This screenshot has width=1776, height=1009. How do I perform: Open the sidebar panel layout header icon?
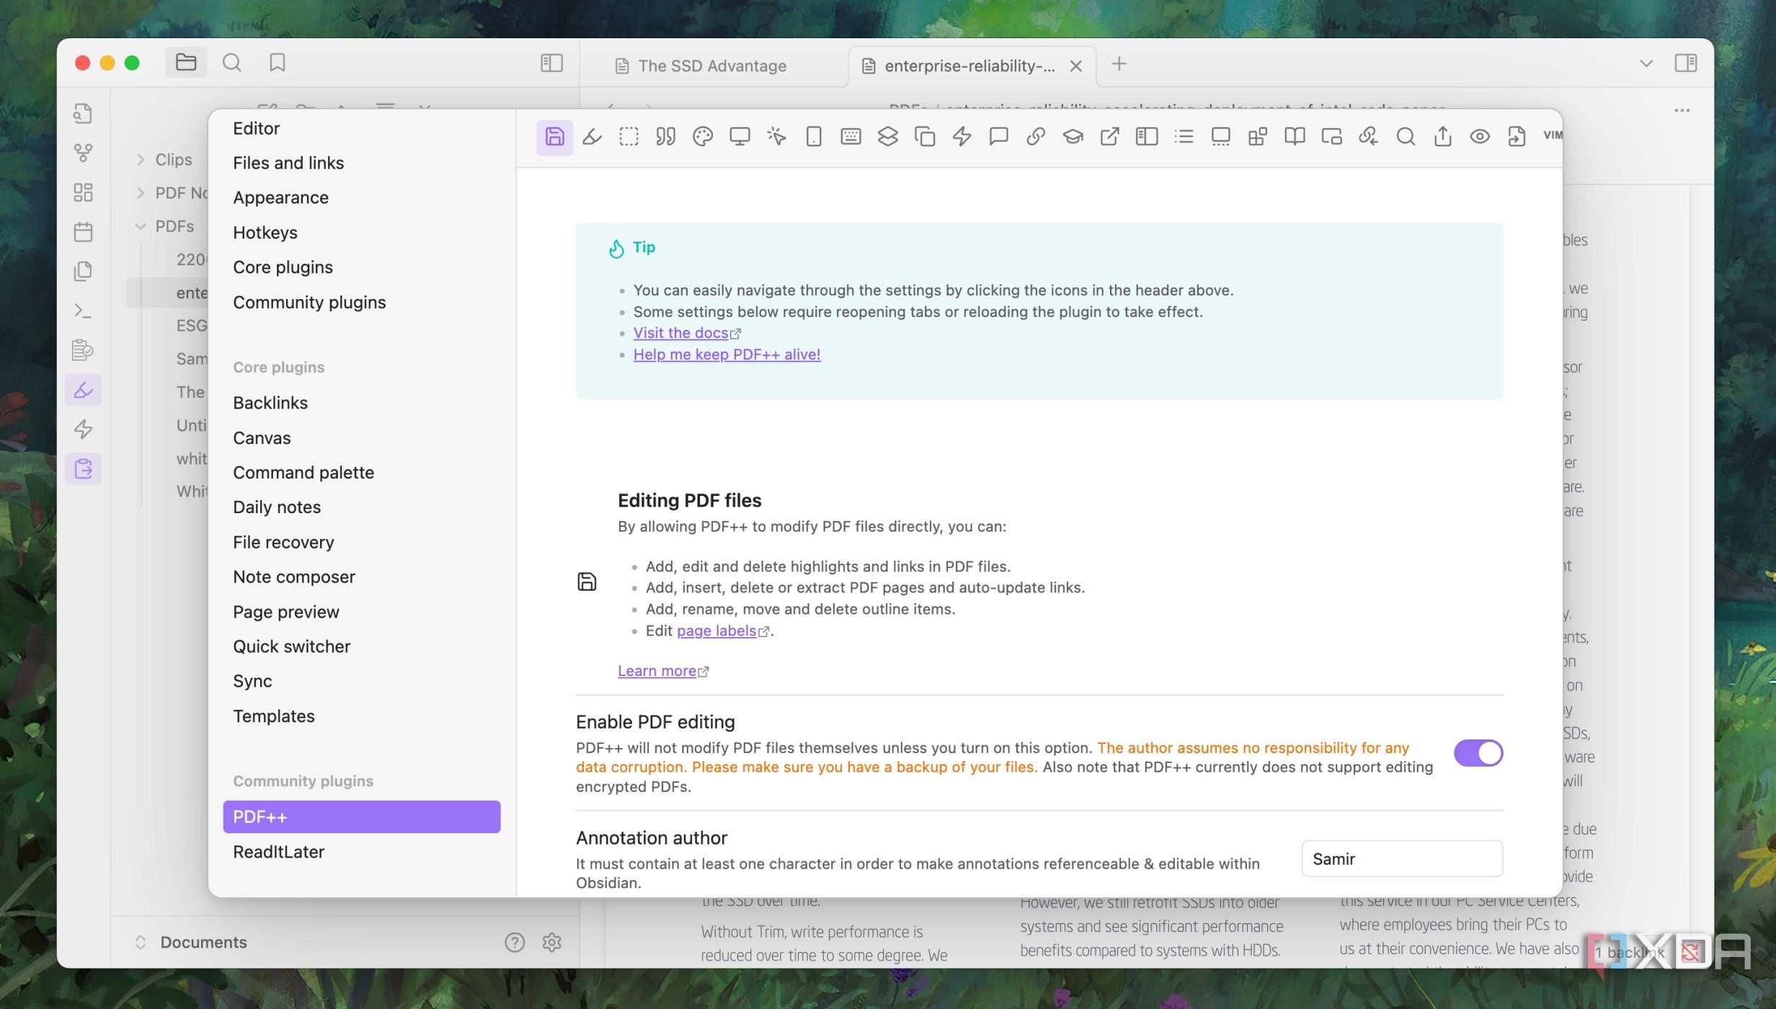tap(1147, 137)
